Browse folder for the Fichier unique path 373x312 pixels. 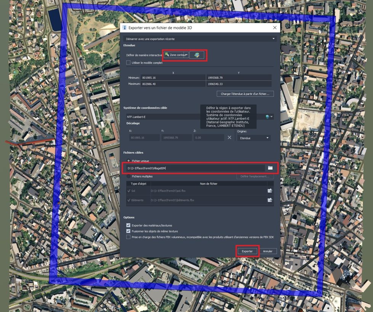click(270, 168)
